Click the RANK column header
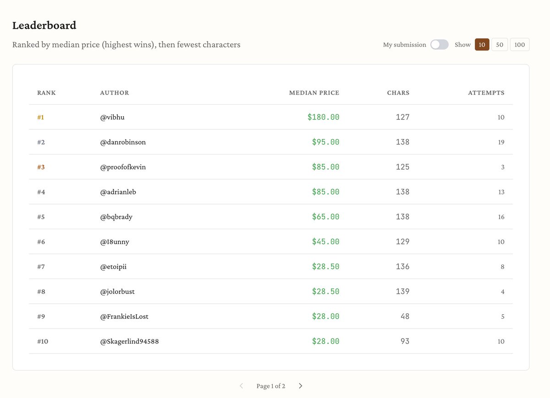Screen dimensions: 550x398 (x=46, y=93)
